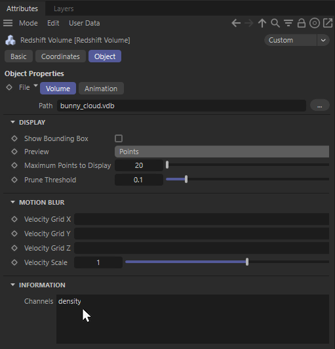Go up one level with the up arrow
This screenshot has height=349, width=335.
click(262, 23)
